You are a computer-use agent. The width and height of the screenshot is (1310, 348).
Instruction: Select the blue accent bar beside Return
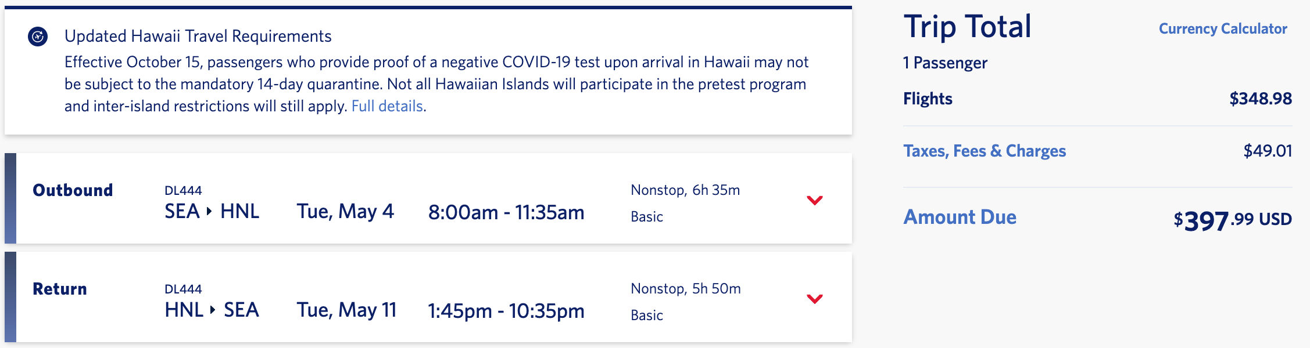pos(10,297)
